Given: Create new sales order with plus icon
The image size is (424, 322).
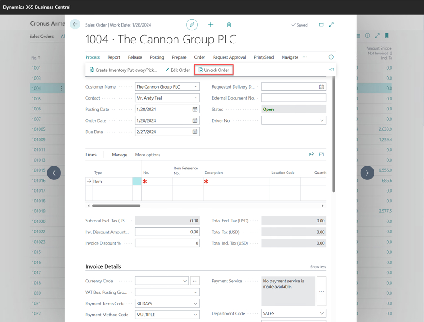Looking at the screenshot, I should click(x=210, y=25).
